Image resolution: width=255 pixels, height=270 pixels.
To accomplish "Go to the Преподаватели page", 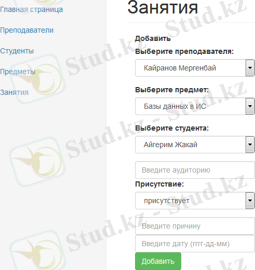I will 26,31.
